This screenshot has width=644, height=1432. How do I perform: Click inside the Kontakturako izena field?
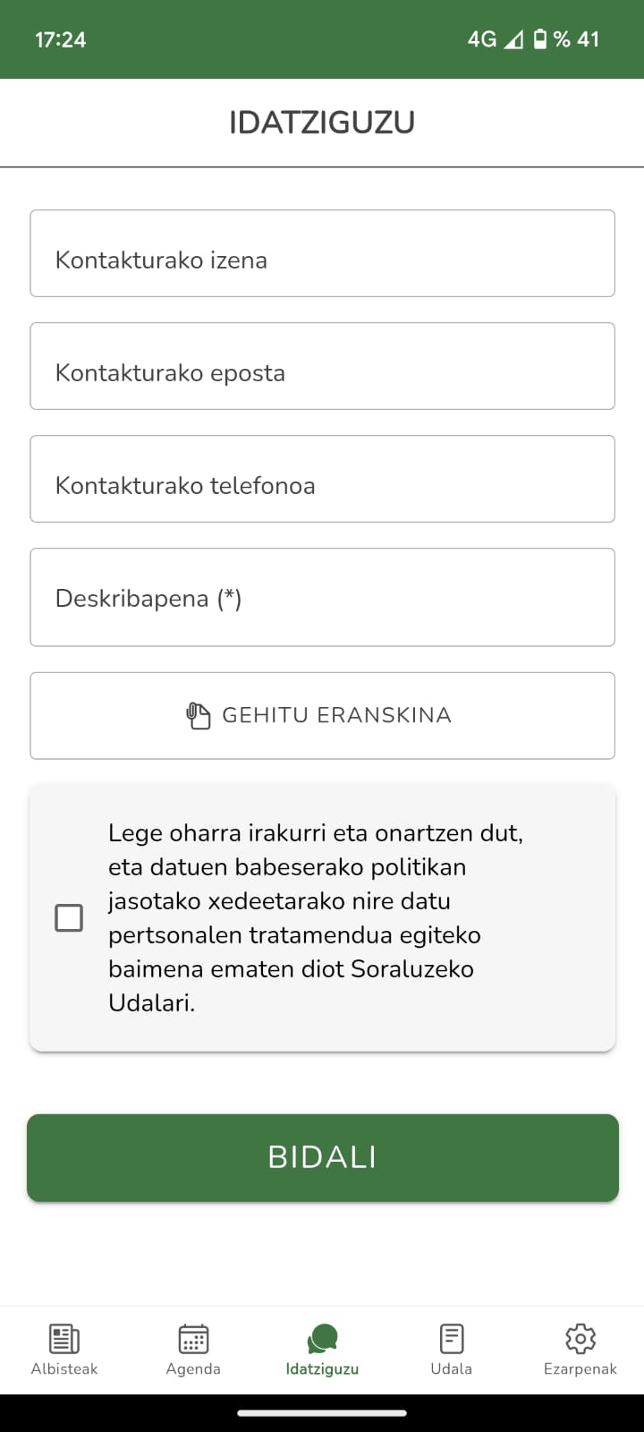[x=322, y=253]
